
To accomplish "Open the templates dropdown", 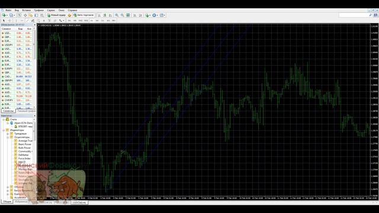I will pos(162,15).
